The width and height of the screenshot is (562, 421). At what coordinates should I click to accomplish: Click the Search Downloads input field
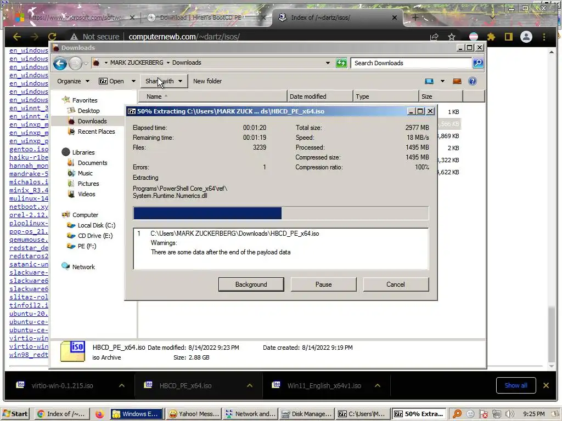tap(411, 63)
